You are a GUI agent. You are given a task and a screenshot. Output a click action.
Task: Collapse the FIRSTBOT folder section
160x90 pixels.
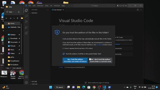pos(40,13)
